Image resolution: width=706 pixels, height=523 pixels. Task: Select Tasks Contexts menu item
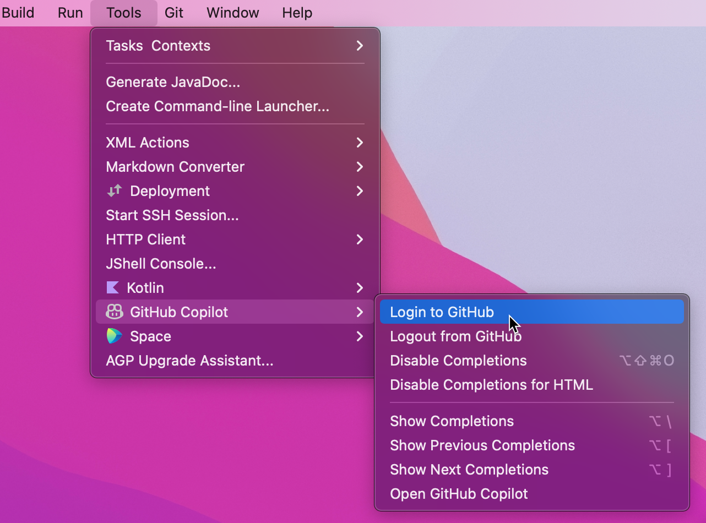click(x=235, y=46)
